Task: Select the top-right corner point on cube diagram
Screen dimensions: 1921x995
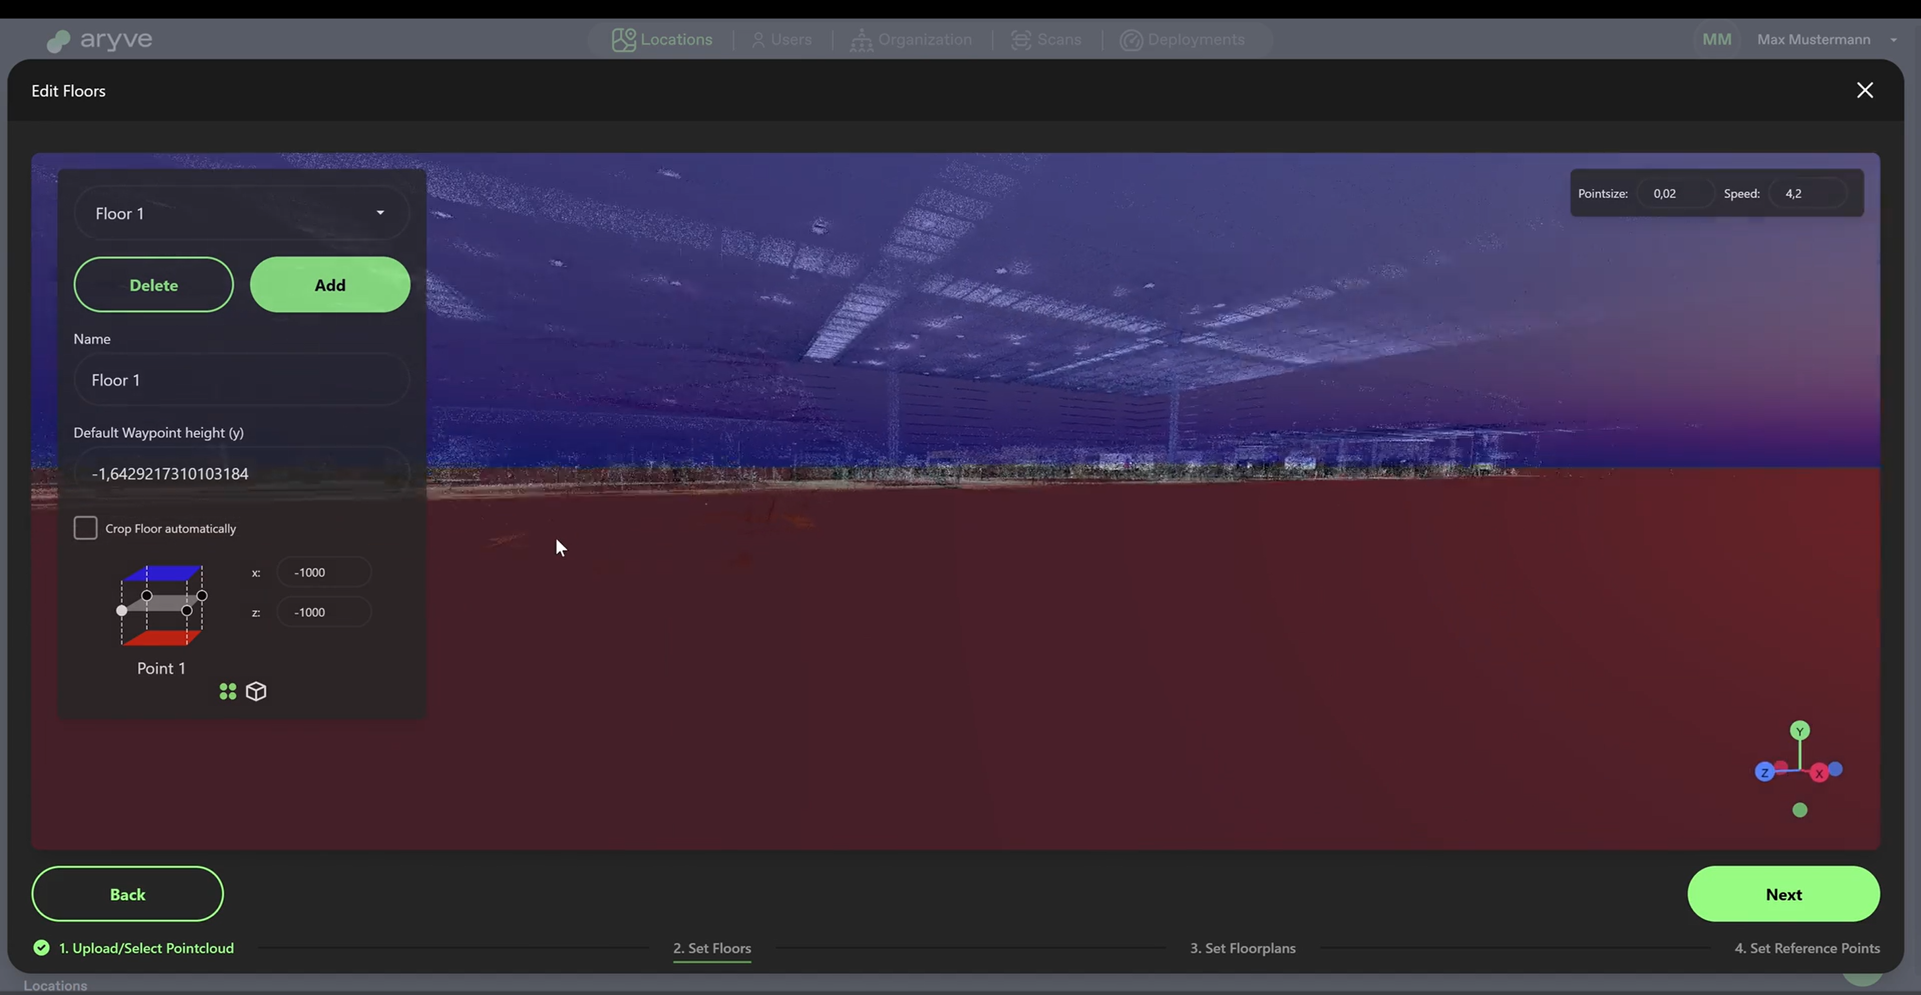Action: pyautogui.click(x=202, y=596)
